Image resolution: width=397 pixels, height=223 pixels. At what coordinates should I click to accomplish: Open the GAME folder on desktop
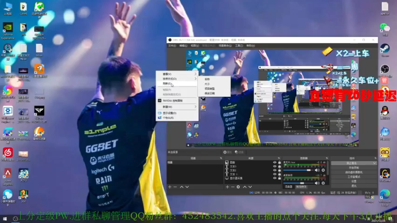coord(23,8)
